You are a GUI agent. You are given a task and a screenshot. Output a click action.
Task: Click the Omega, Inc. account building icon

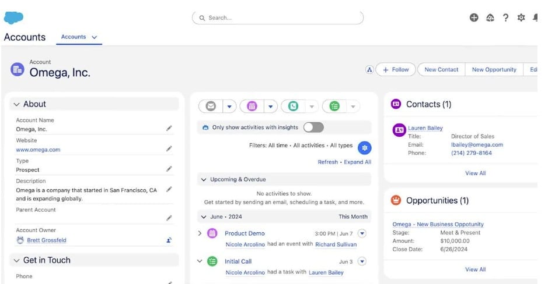point(18,69)
